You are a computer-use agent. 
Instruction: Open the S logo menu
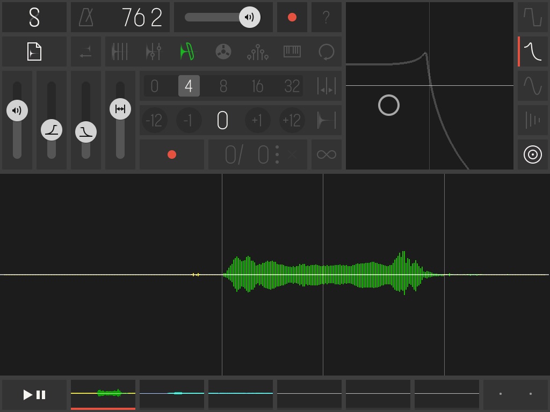34,17
